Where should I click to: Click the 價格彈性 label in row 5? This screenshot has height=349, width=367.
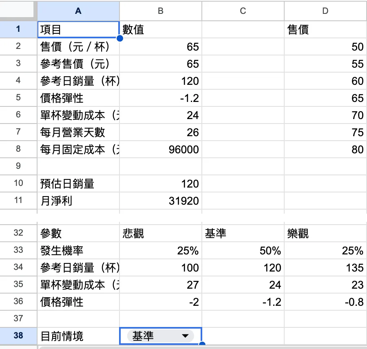coord(78,98)
